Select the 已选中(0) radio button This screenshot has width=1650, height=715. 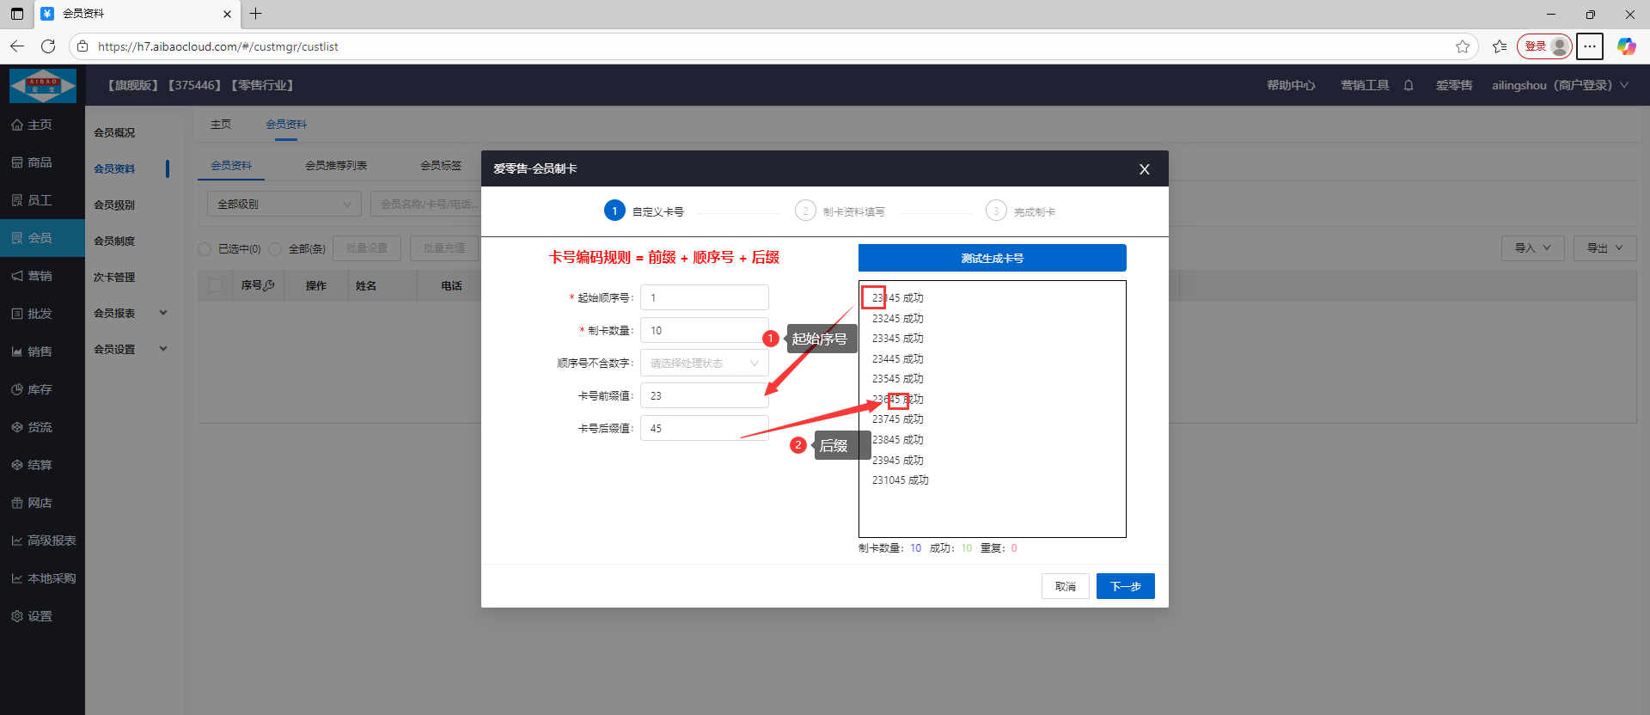pos(205,249)
